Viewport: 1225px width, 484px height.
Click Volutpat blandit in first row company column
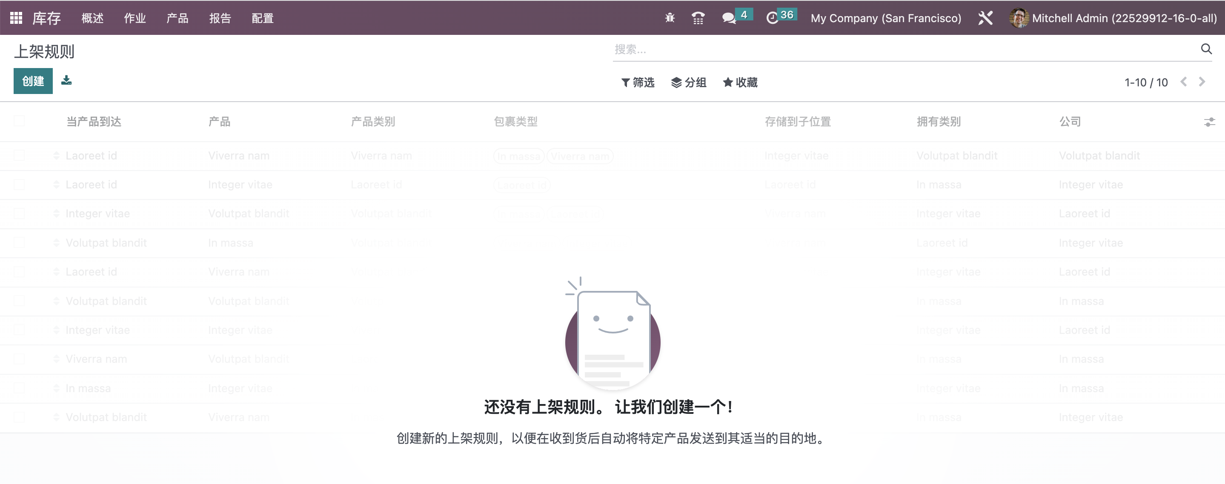[x=1099, y=156]
